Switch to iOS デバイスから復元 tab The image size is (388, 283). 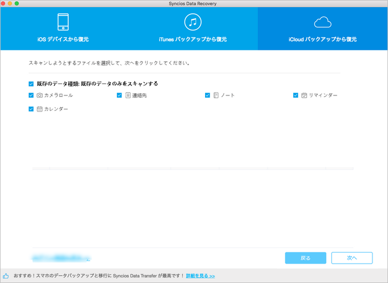[63, 28]
